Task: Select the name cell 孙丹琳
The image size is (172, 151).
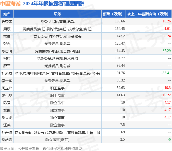Action: click(7, 132)
